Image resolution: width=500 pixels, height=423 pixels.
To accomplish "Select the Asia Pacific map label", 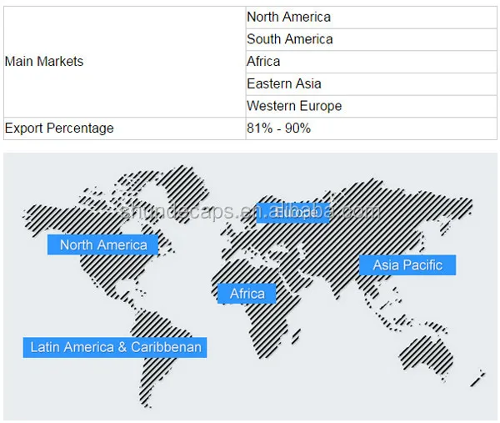I will 407,265.
